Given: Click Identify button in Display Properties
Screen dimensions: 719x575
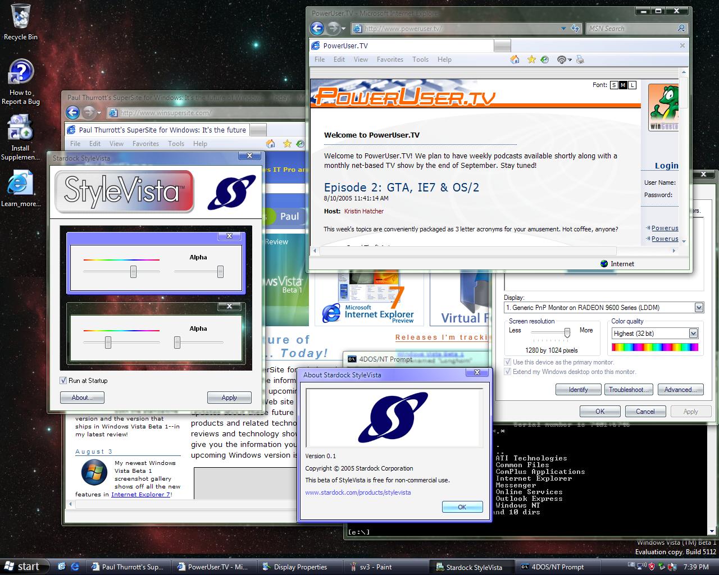Looking at the screenshot, I should coord(578,389).
